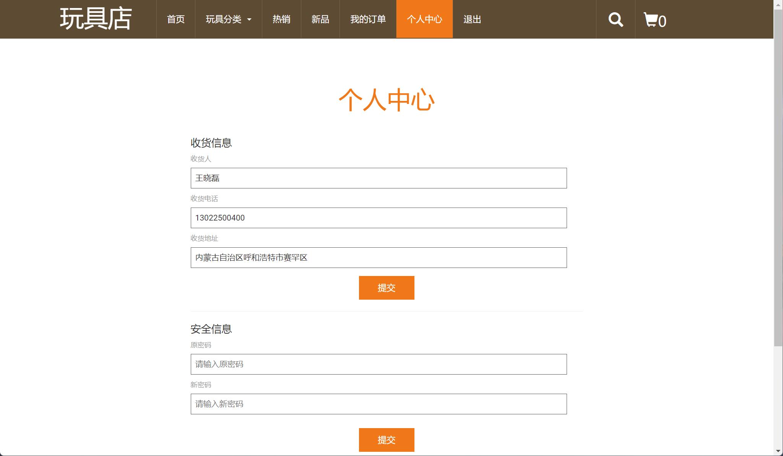Submit the 收货信息 shipping form
Screen dimensions: 783x456
(x=387, y=287)
